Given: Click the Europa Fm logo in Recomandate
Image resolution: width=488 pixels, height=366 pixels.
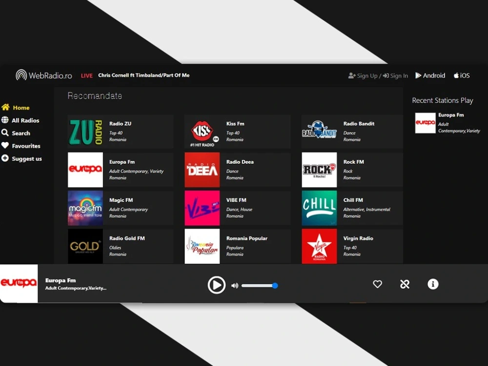Looking at the screenshot, I should [x=85, y=170].
